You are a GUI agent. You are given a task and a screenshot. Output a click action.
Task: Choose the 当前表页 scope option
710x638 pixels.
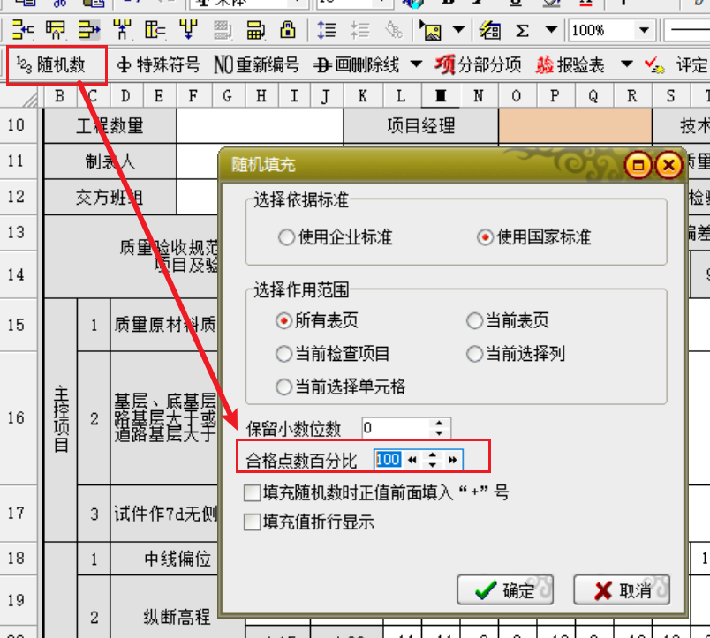tap(475, 321)
